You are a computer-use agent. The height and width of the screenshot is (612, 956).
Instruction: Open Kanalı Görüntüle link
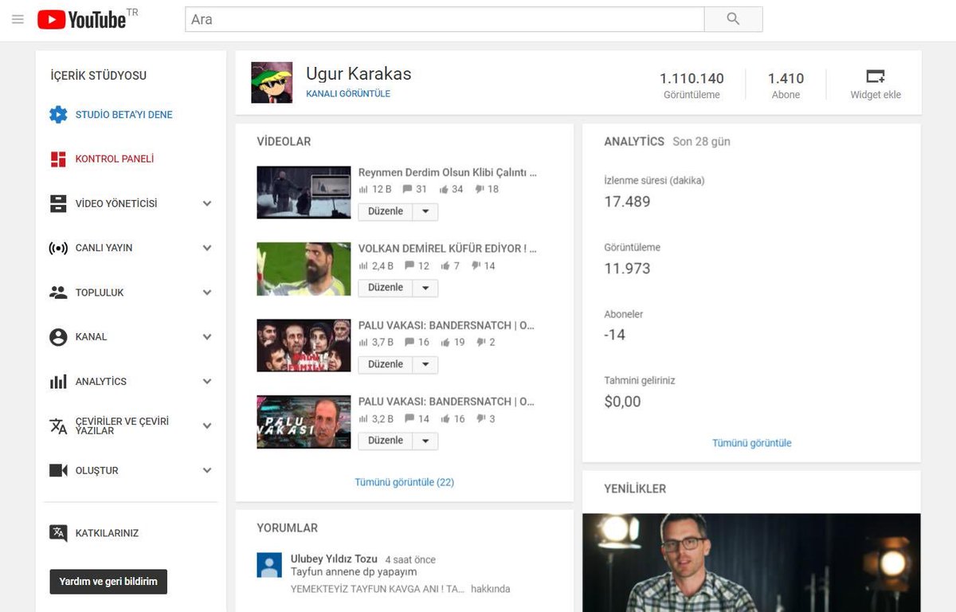pos(348,94)
